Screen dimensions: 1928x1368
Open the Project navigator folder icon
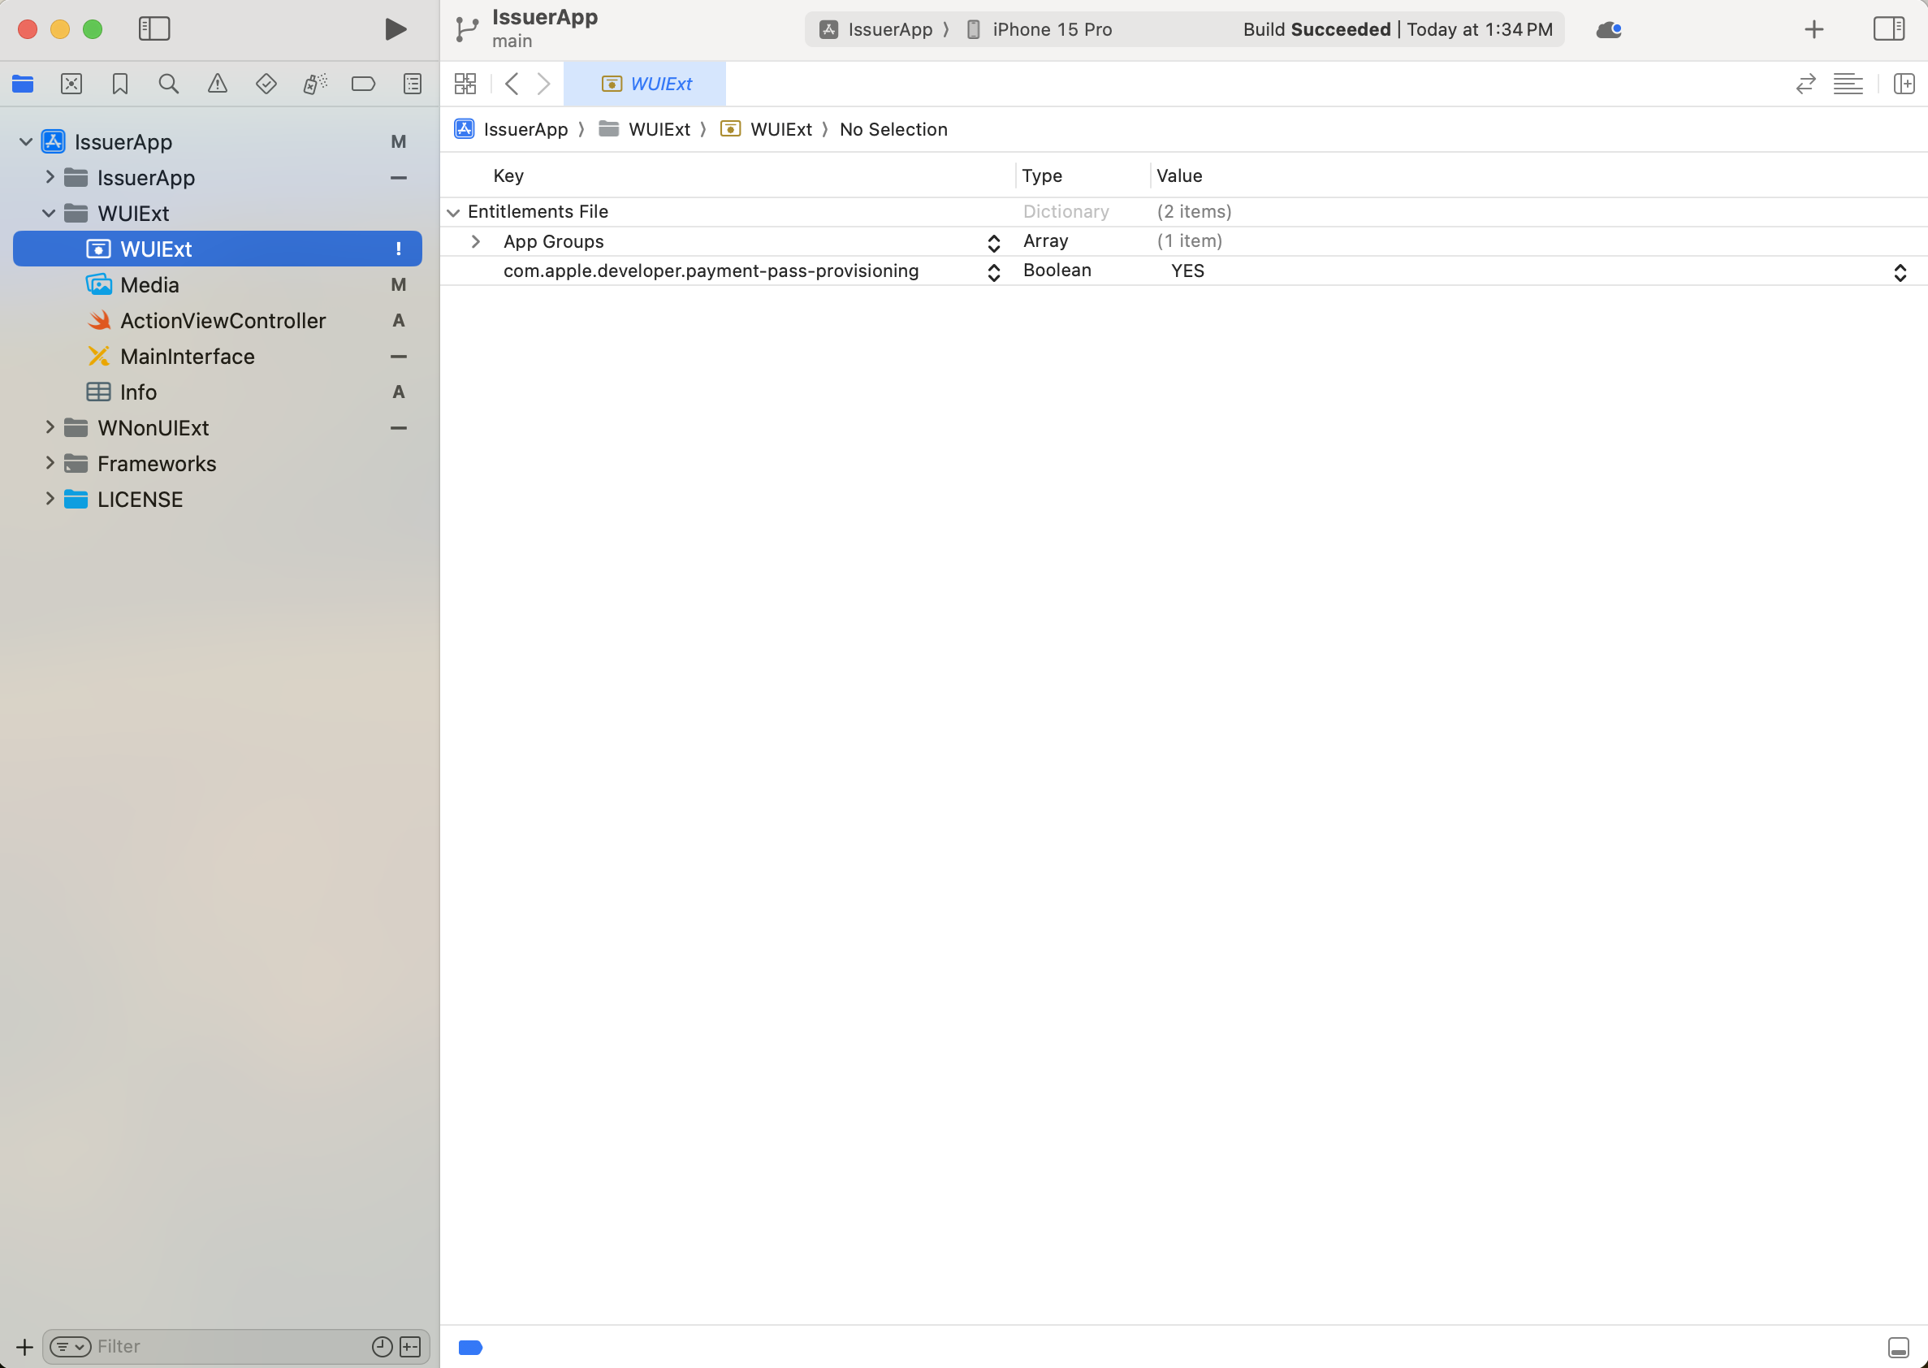23,84
